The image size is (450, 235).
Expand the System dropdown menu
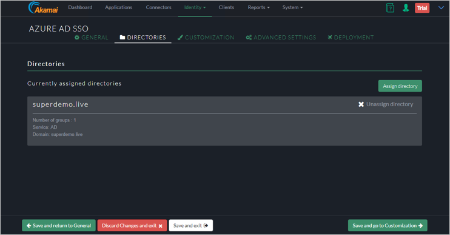click(292, 7)
